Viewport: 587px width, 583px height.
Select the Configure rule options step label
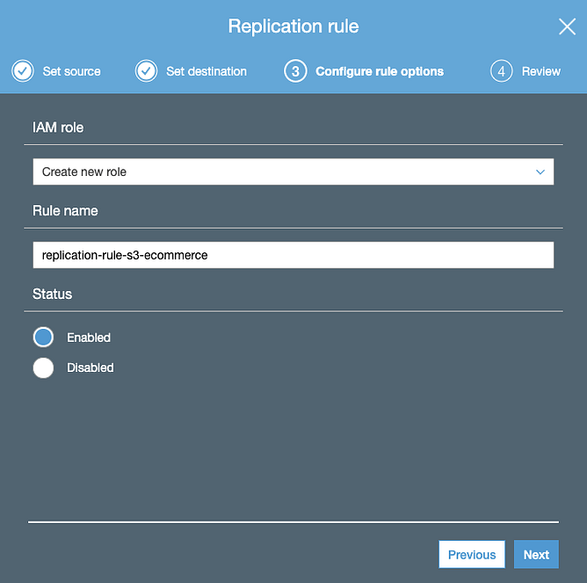coord(380,71)
